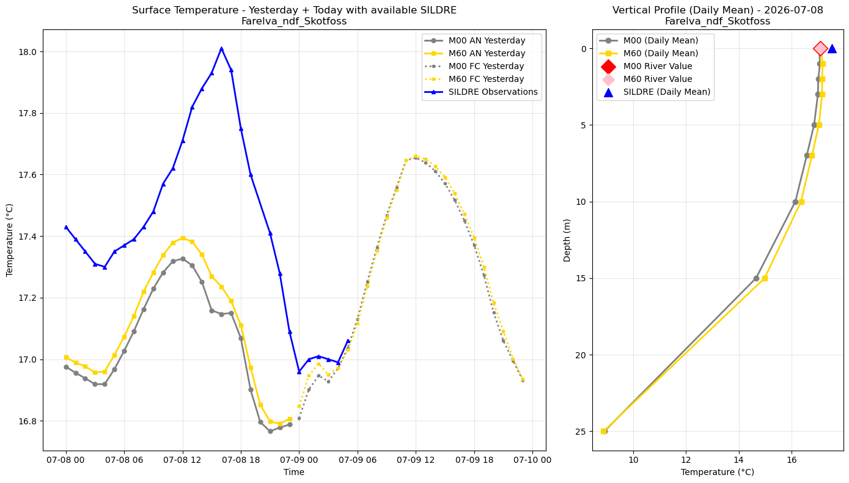Click the '07-08 00' time tick label
Image resolution: width=849 pixels, height=483 pixels.
click(x=66, y=460)
